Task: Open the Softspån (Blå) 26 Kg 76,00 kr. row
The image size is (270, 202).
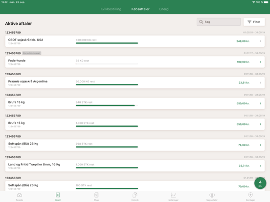Action: [135, 145]
